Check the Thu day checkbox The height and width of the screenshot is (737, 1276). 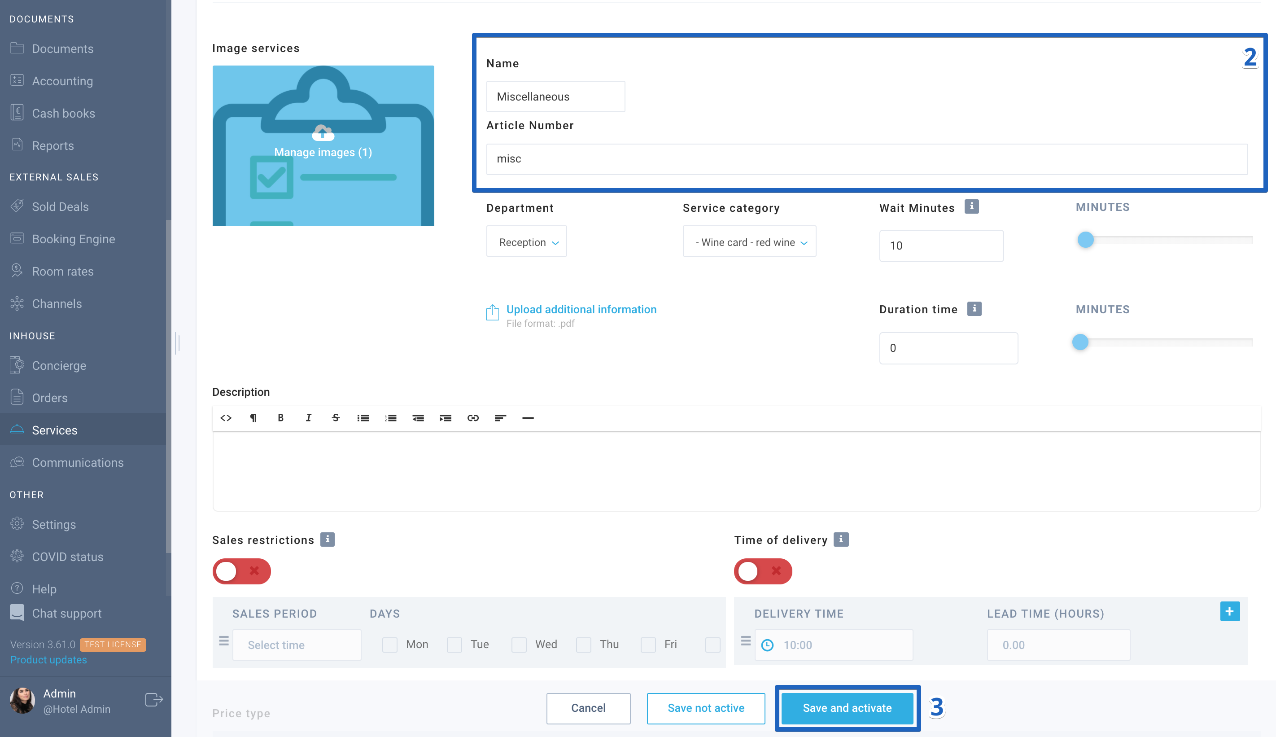point(583,645)
